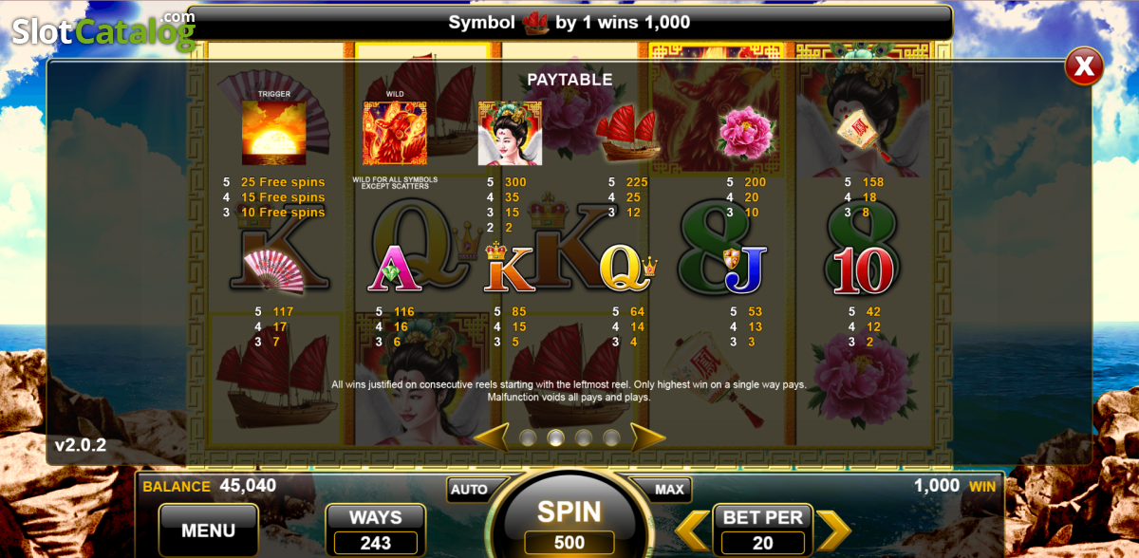This screenshot has height=558, width=1139.
Task: Select the first paytable page dot
Action: pos(528,437)
